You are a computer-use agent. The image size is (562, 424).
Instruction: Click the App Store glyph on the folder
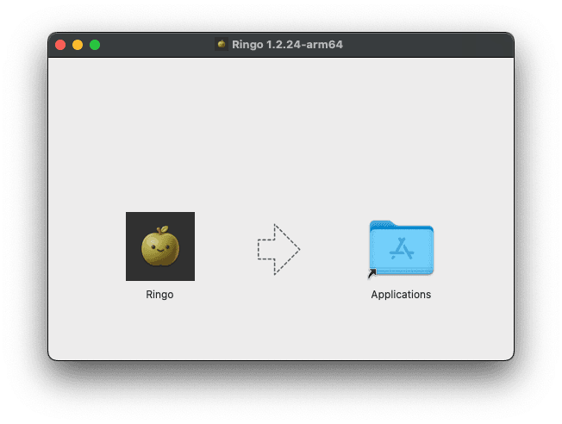(x=402, y=248)
